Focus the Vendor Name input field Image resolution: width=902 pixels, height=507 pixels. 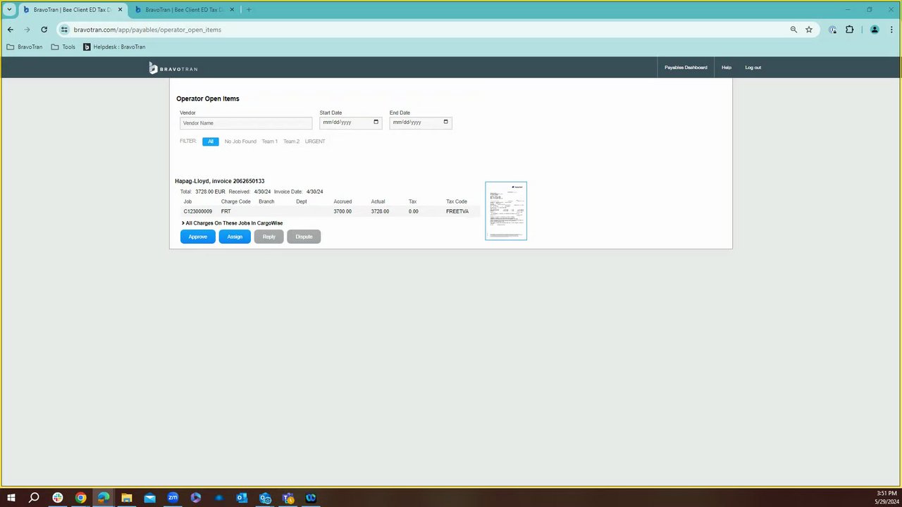point(246,123)
